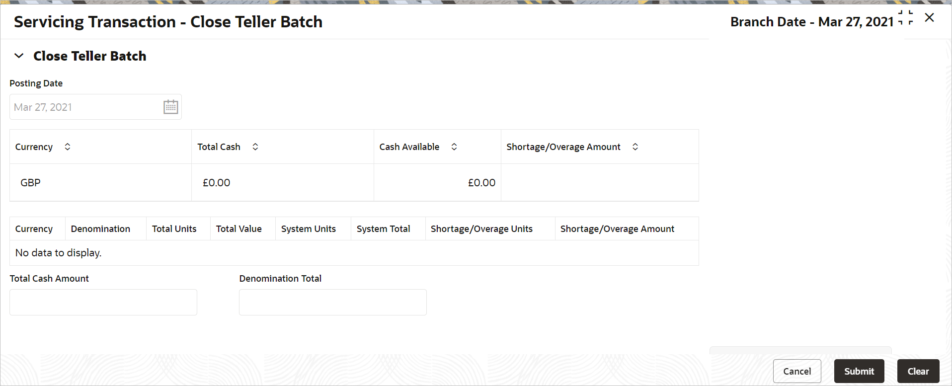This screenshot has height=386, width=952.
Task: Sort by Cash Available column
Action: click(x=454, y=147)
